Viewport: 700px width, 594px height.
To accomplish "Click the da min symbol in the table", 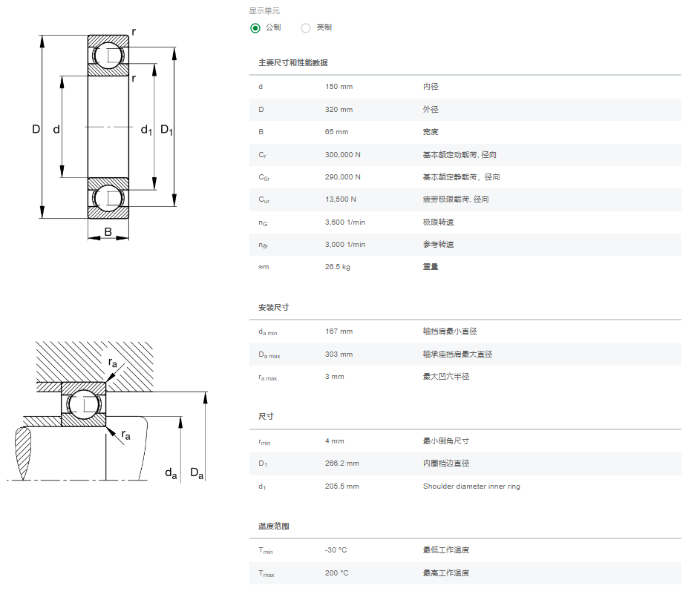I will pos(268,332).
